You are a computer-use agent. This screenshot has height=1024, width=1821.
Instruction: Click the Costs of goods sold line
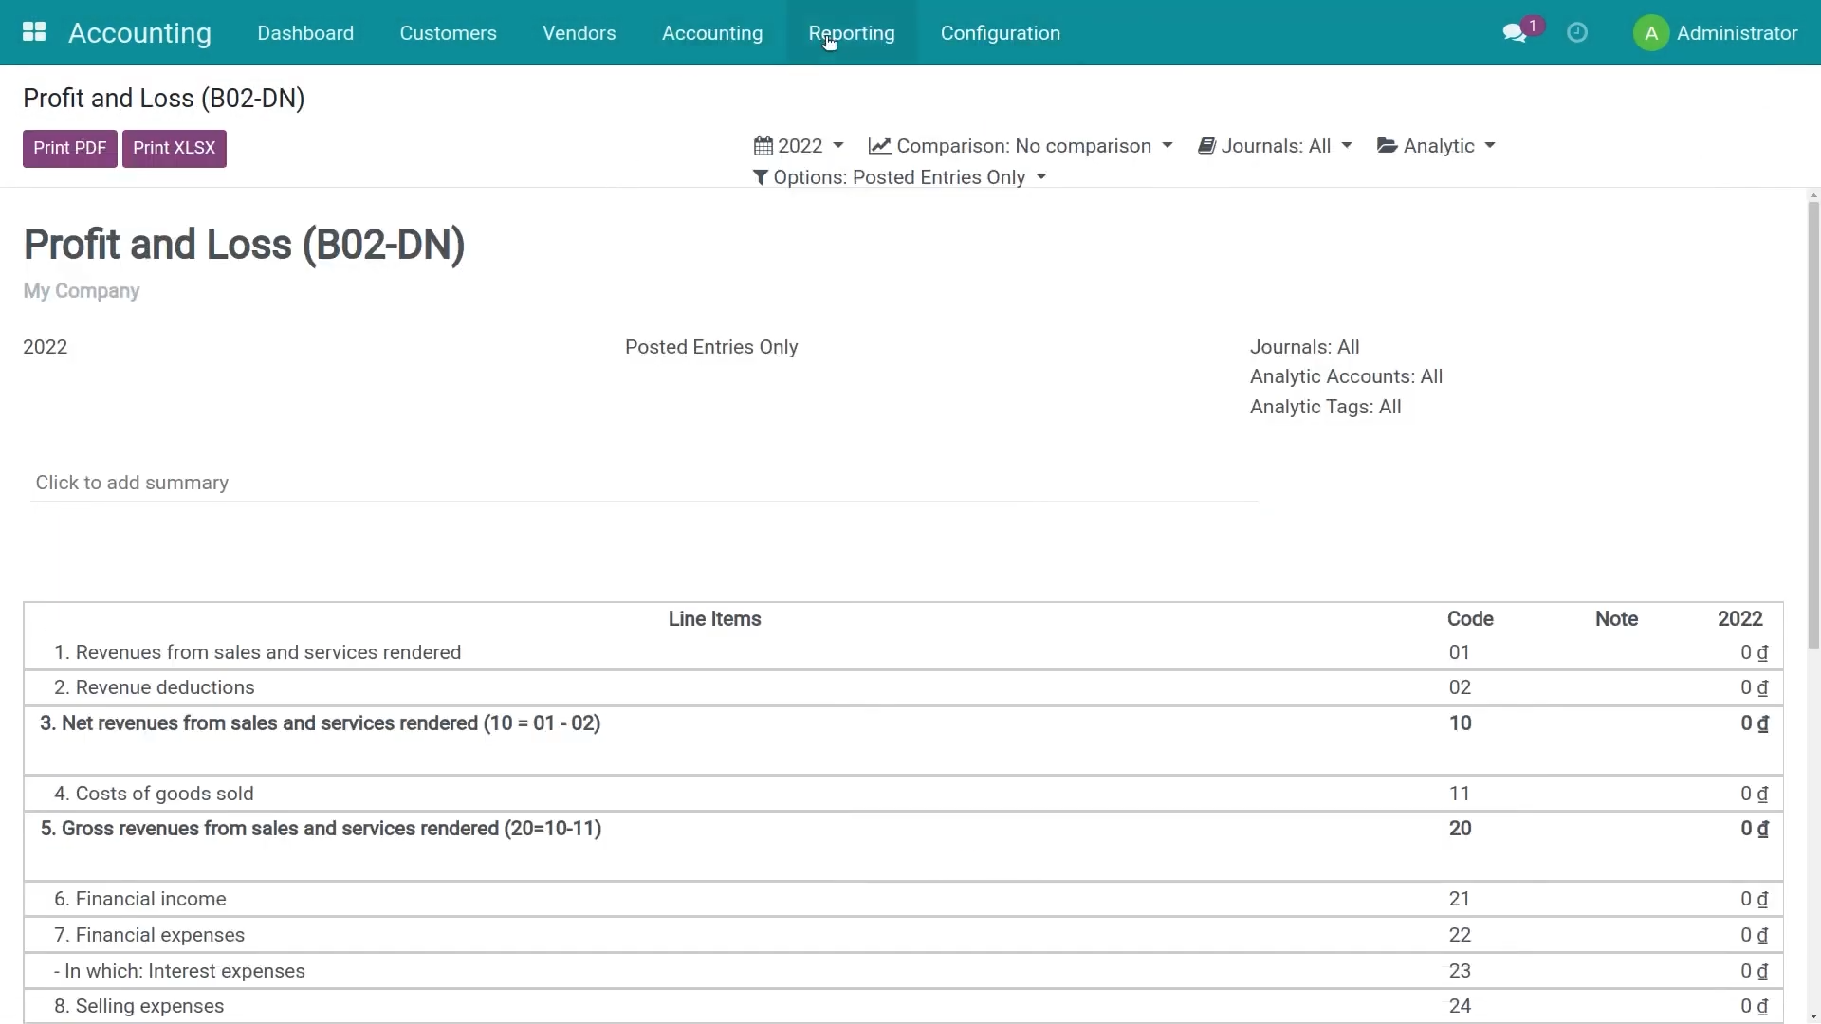click(164, 794)
